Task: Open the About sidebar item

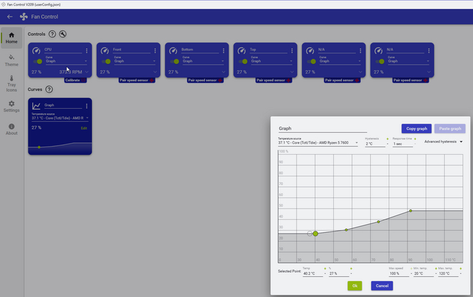Action: [x=11, y=130]
